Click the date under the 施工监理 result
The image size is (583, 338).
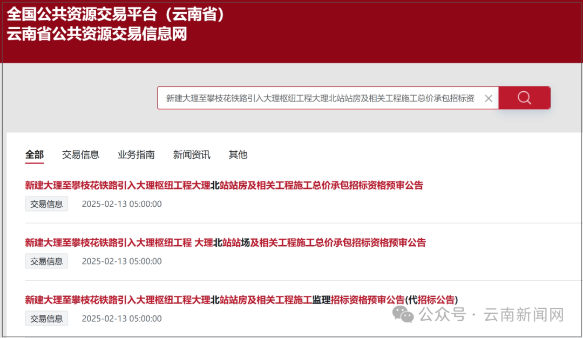(121, 319)
